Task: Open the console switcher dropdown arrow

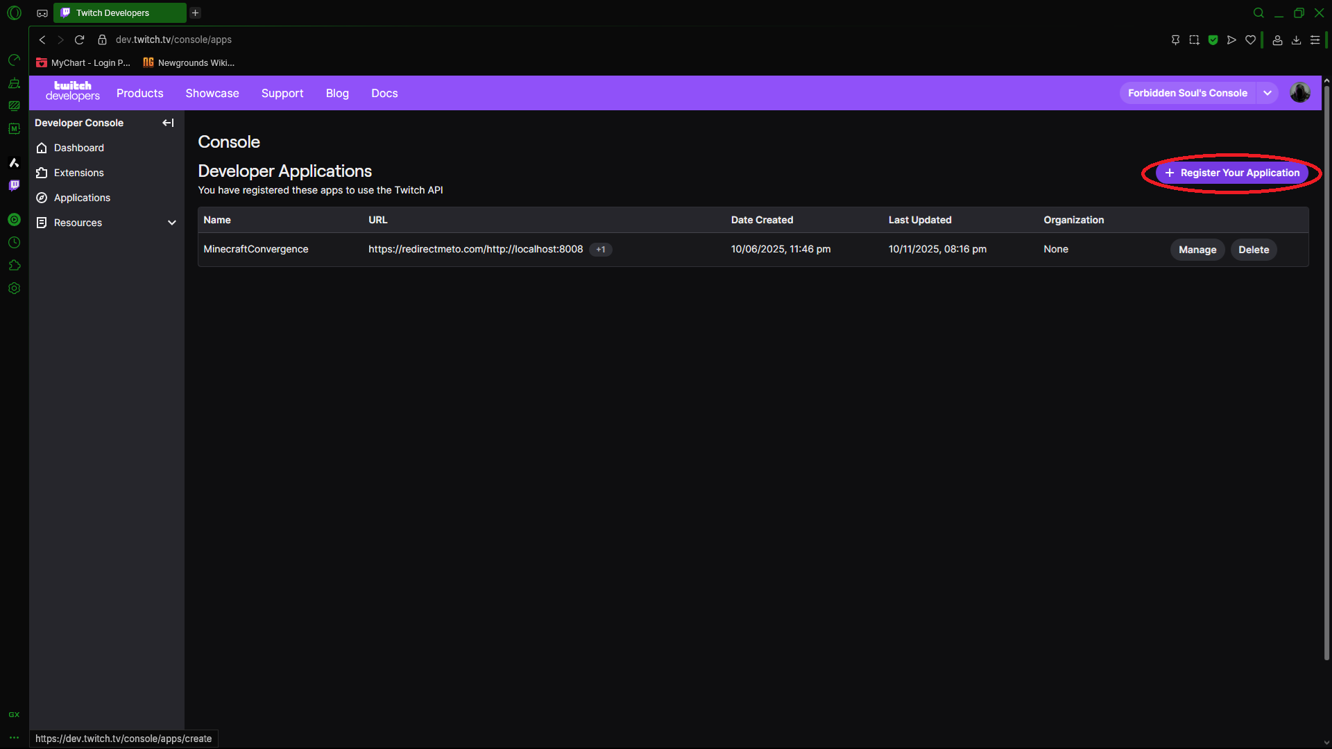Action: pyautogui.click(x=1267, y=93)
